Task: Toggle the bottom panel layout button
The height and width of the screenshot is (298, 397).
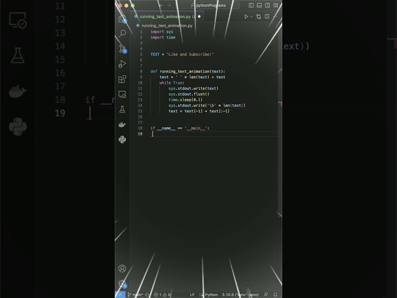Action: pos(259,6)
